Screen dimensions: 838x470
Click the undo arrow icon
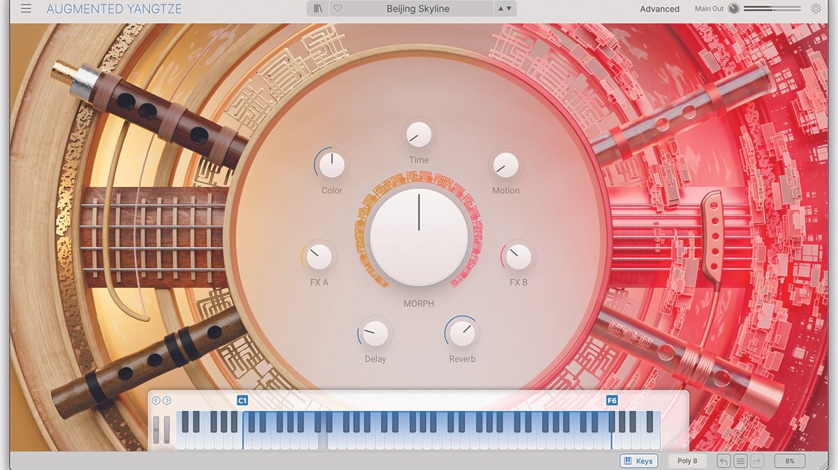[724, 461]
